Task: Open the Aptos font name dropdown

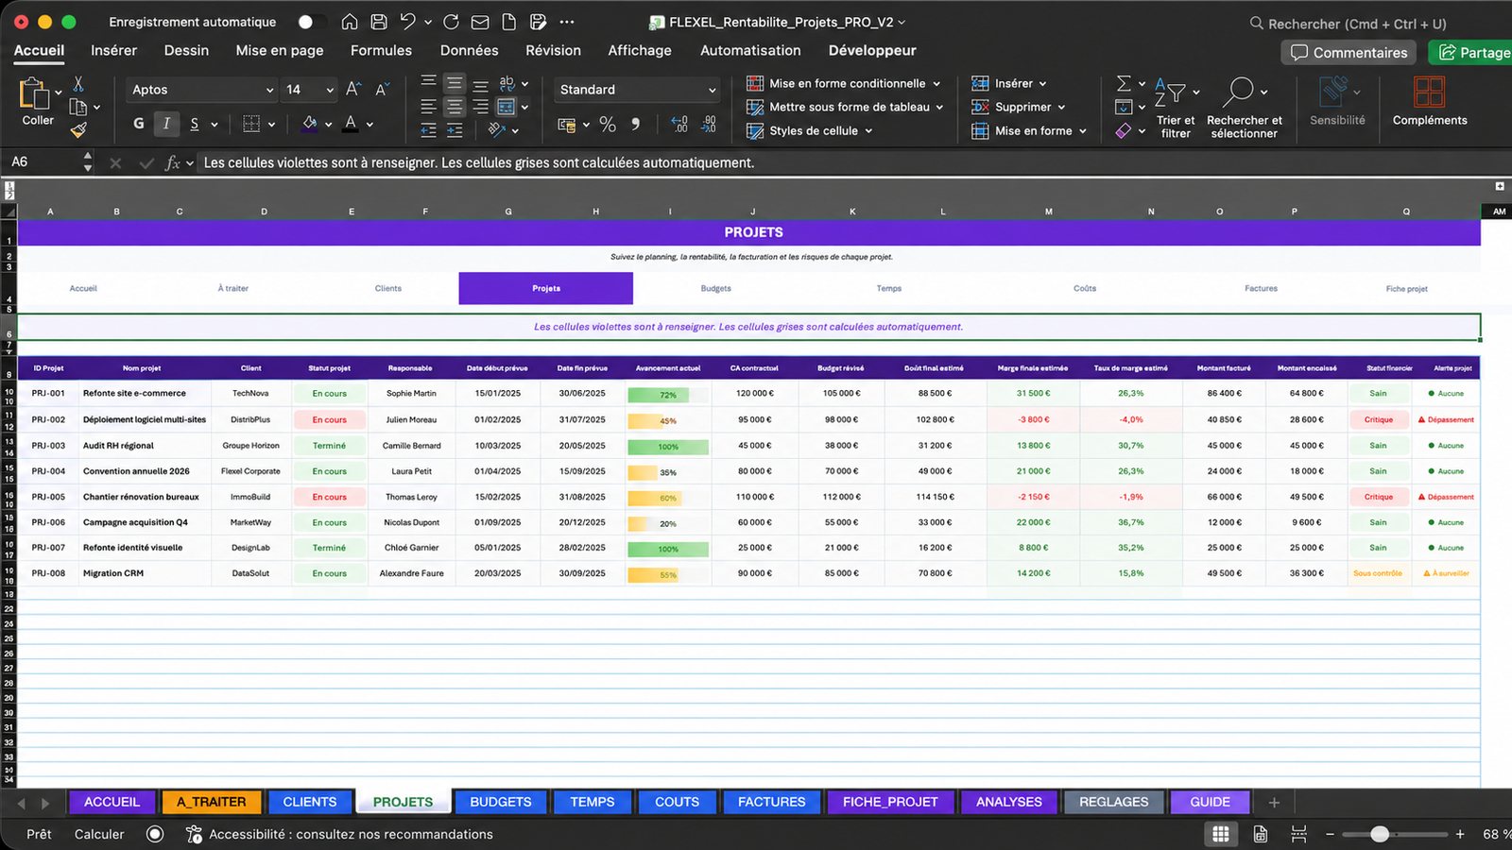Action: 269,90
